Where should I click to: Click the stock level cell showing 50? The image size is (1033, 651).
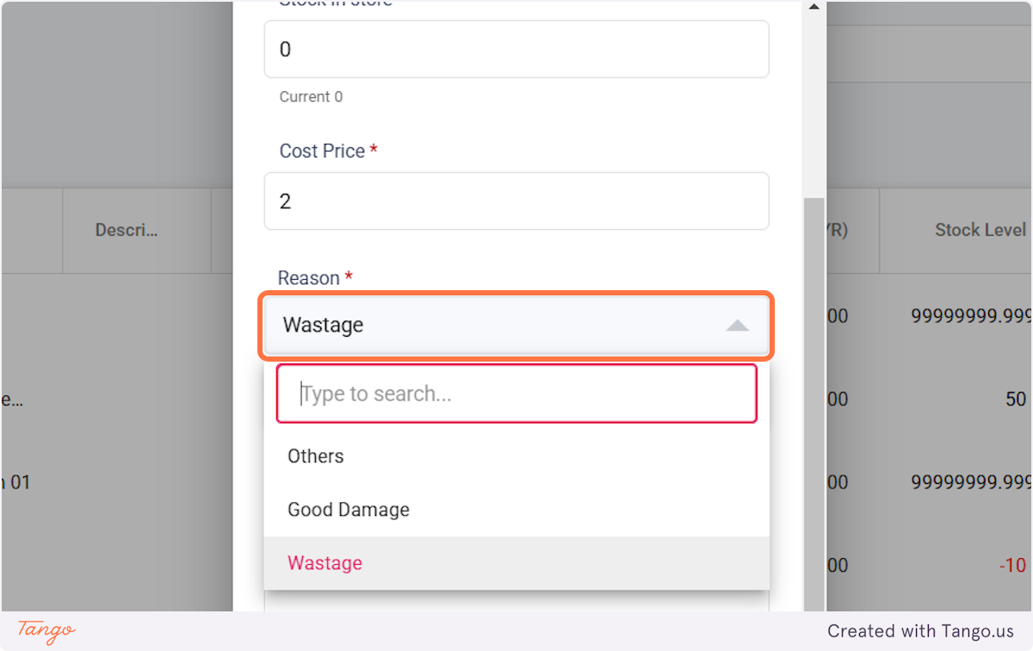point(1015,400)
